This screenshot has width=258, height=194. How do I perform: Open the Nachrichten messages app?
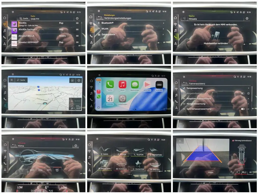[x=135, y=85]
